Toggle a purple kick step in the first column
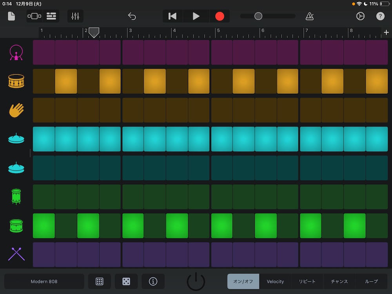This screenshot has width=392, height=294. click(x=44, y=52)
